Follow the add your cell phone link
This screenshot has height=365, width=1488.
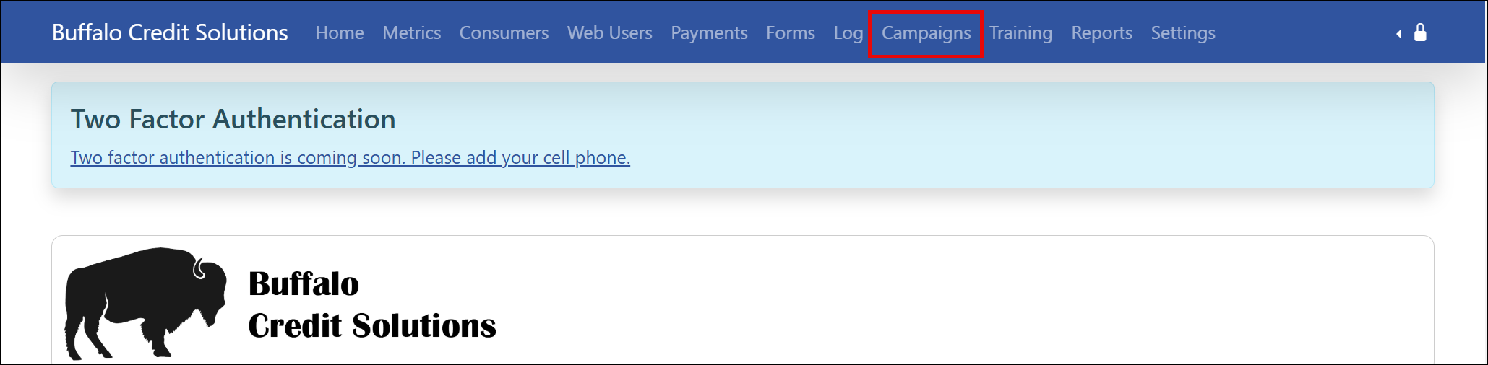[350, 157]
